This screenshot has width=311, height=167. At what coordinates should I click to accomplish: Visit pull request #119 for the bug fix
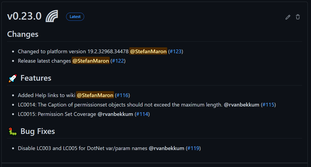[x=193, y=148]
